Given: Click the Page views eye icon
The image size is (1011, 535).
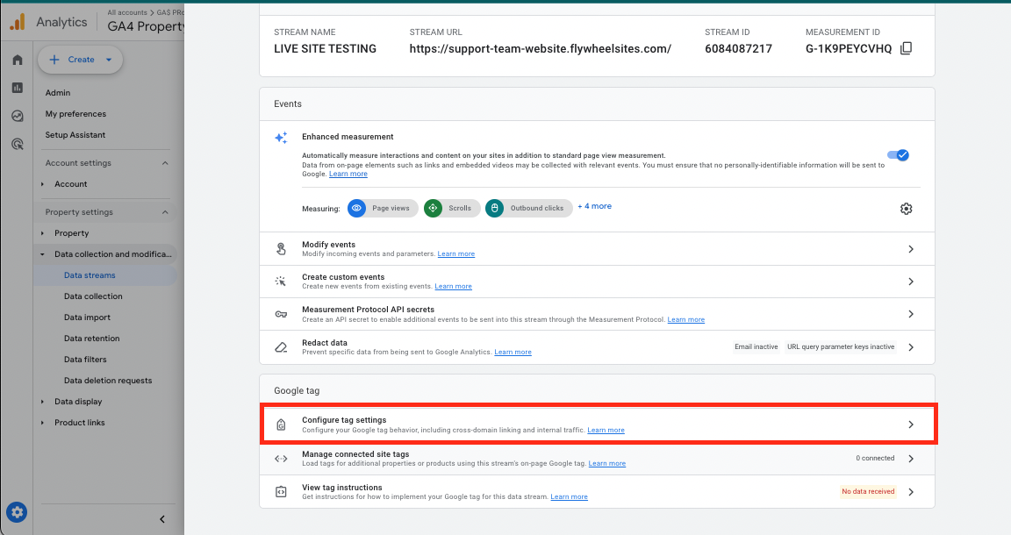Looking at the screenshot, I should pyautogui.click(x=356, y=208).
